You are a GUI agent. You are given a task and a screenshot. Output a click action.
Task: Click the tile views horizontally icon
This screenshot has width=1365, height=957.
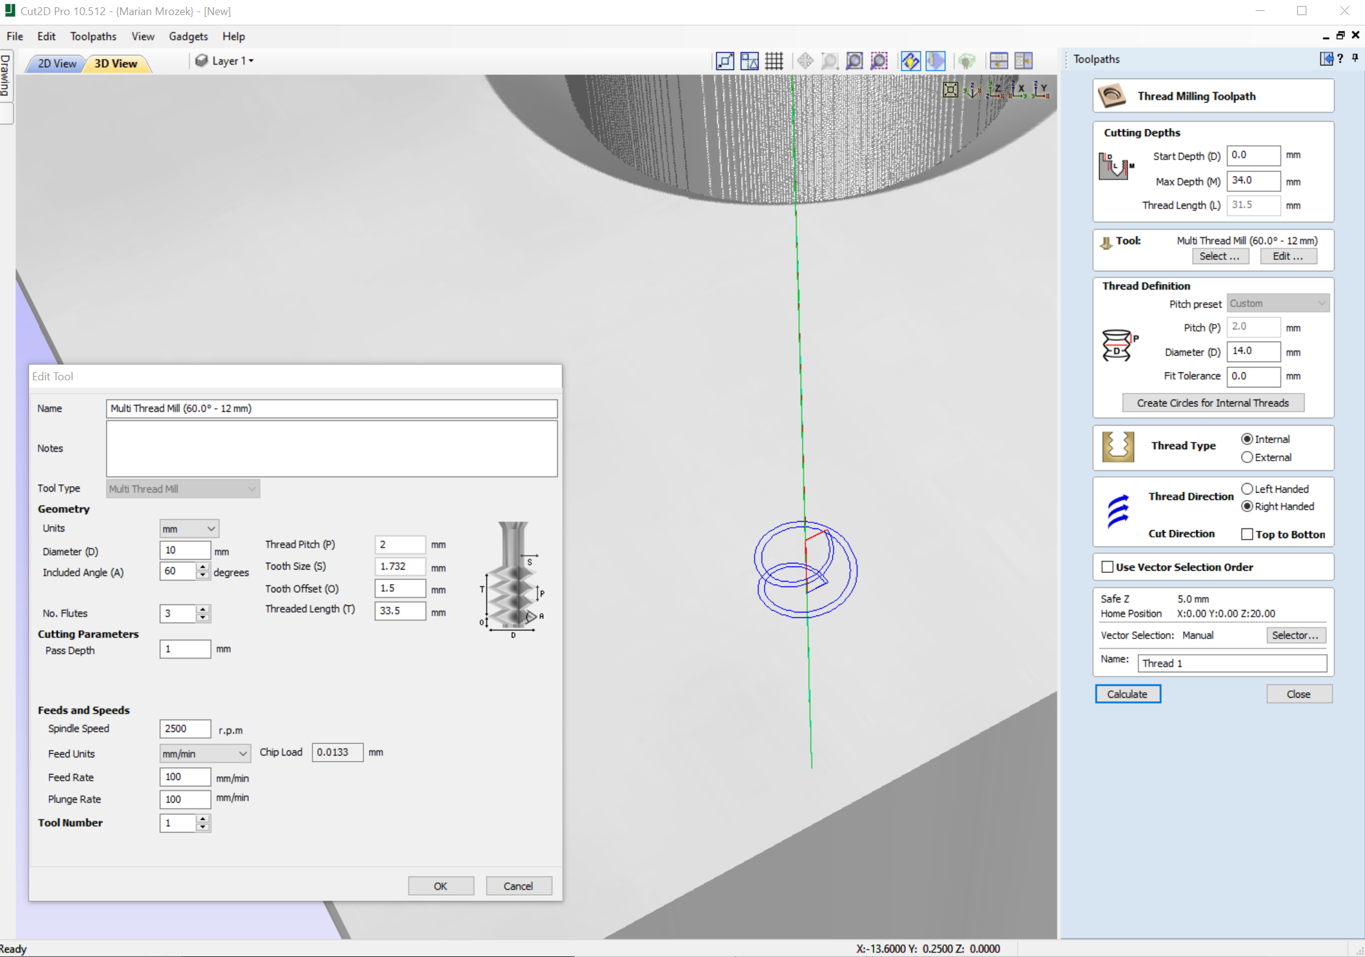tap(999, 60)
